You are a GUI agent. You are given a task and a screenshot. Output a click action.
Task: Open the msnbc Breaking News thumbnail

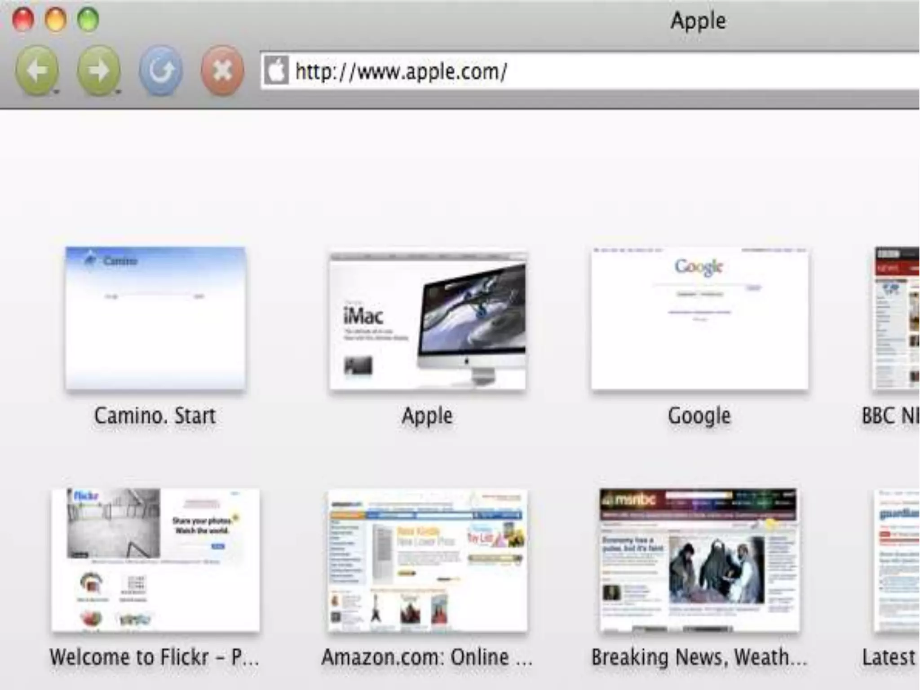click(699, 560)
